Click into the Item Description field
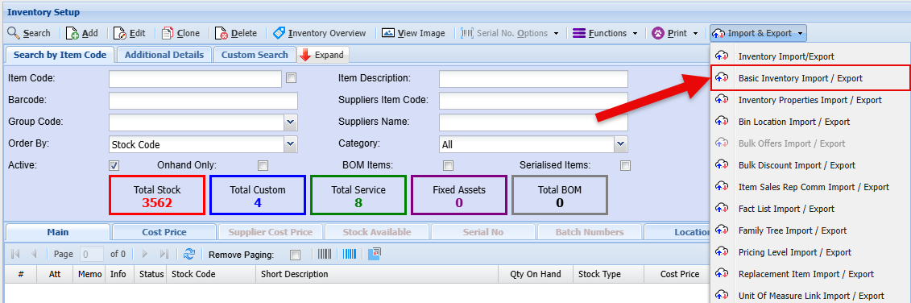This screenshot has height=303, width=911. coord(533,78)
